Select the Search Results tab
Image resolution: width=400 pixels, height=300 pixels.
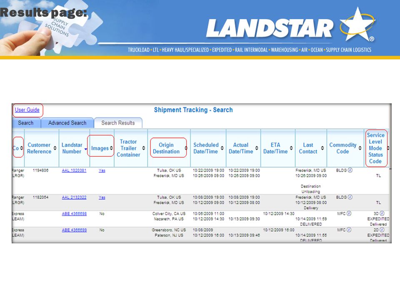tap(118, 123)
